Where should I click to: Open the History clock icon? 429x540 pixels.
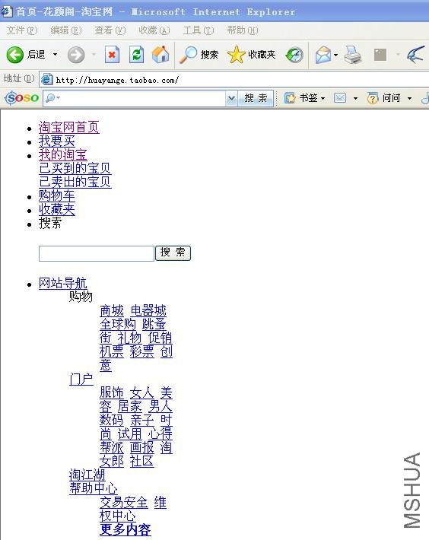[x=294, y=55]
